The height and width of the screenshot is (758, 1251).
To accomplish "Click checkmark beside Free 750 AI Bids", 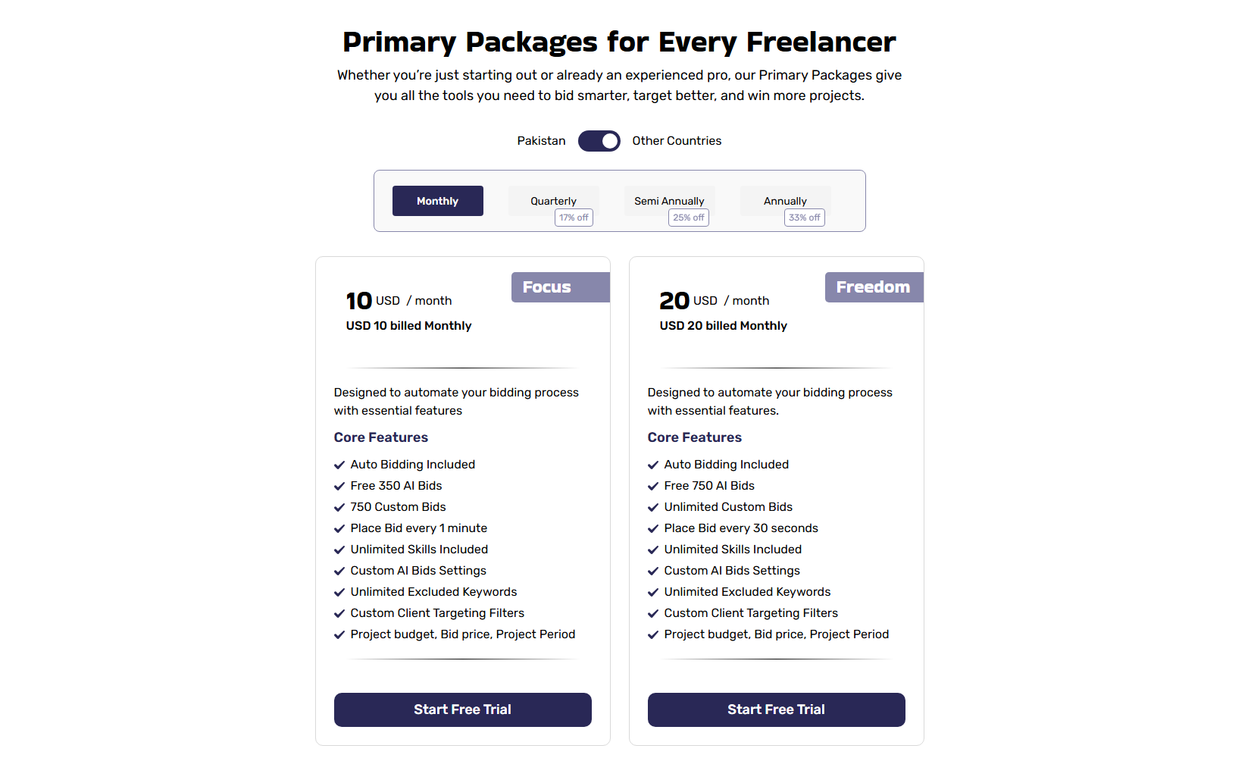I will click(x=653, y=487).
